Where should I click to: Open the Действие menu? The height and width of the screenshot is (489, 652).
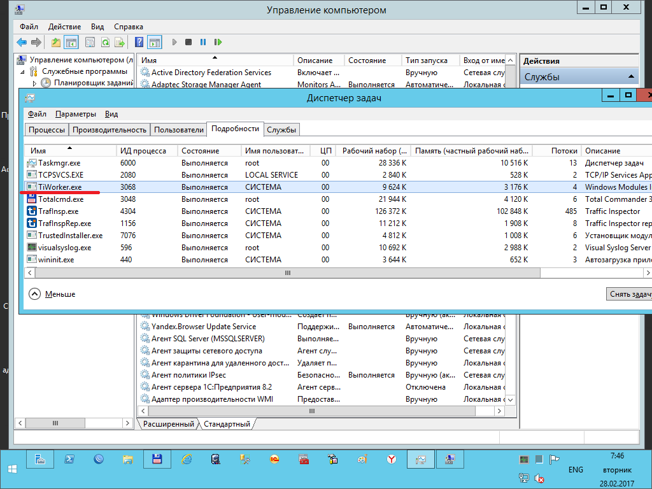[x=64, y=27]
